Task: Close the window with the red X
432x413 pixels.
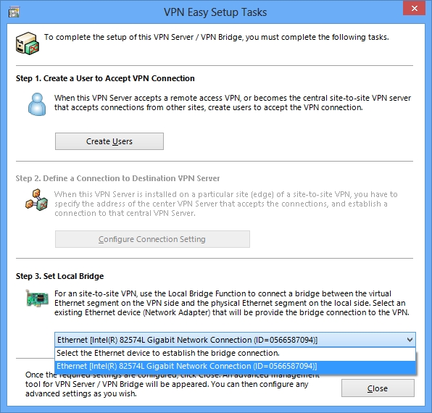Action: pyautogui.click(x=414, y=8)
